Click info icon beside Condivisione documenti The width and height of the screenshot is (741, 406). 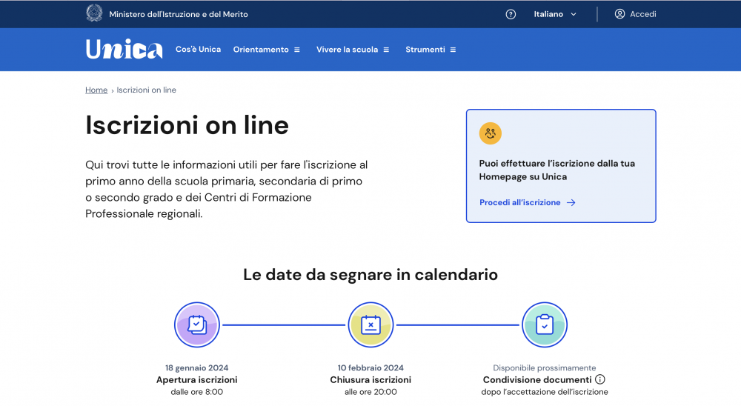[x=600, y=379]
